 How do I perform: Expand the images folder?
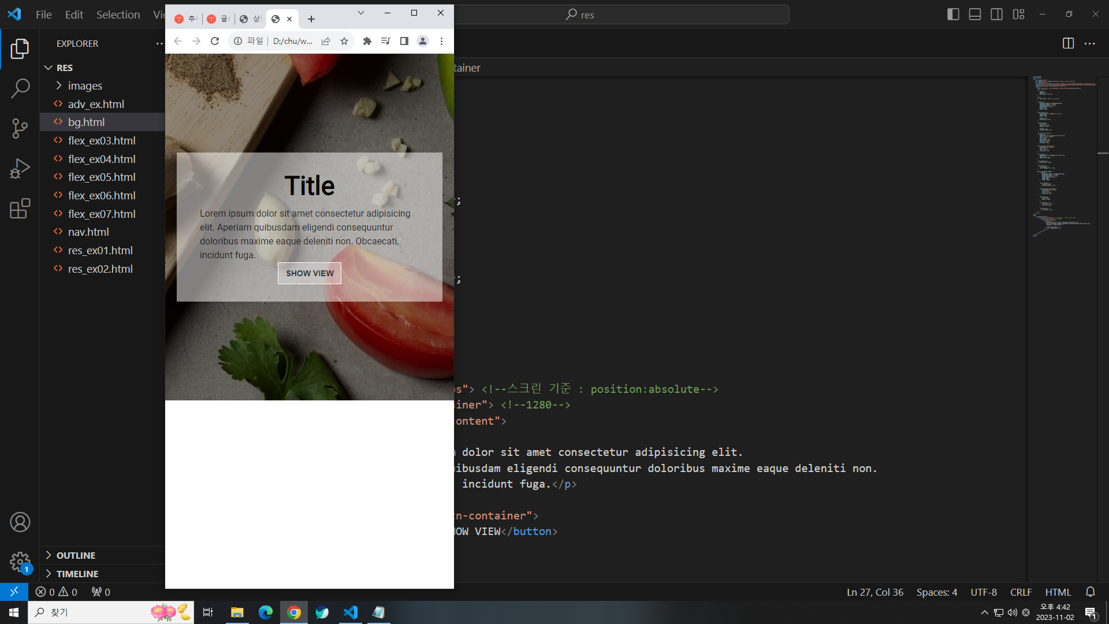click(85, 86)
